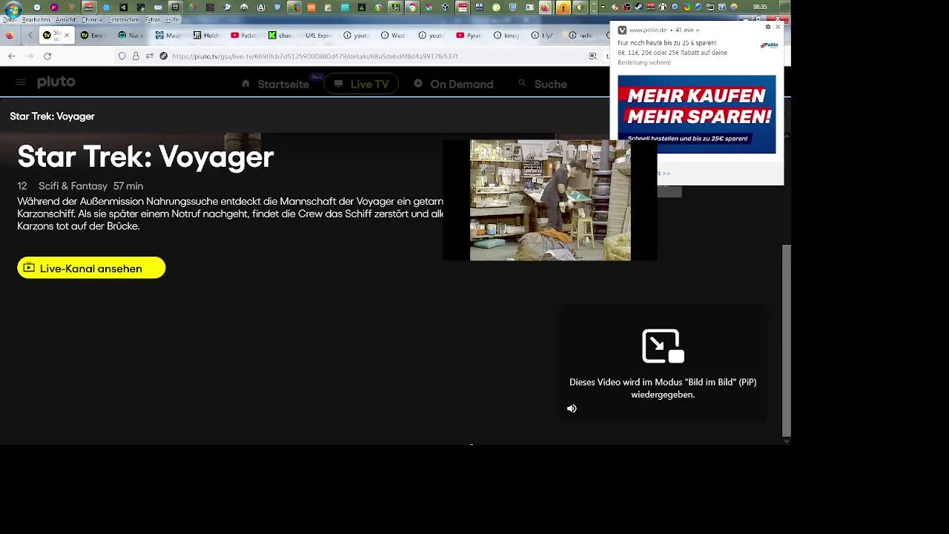Viewport: 949px width, 534px height.
Task: Open the Datei menu
Action: [9, 20]
